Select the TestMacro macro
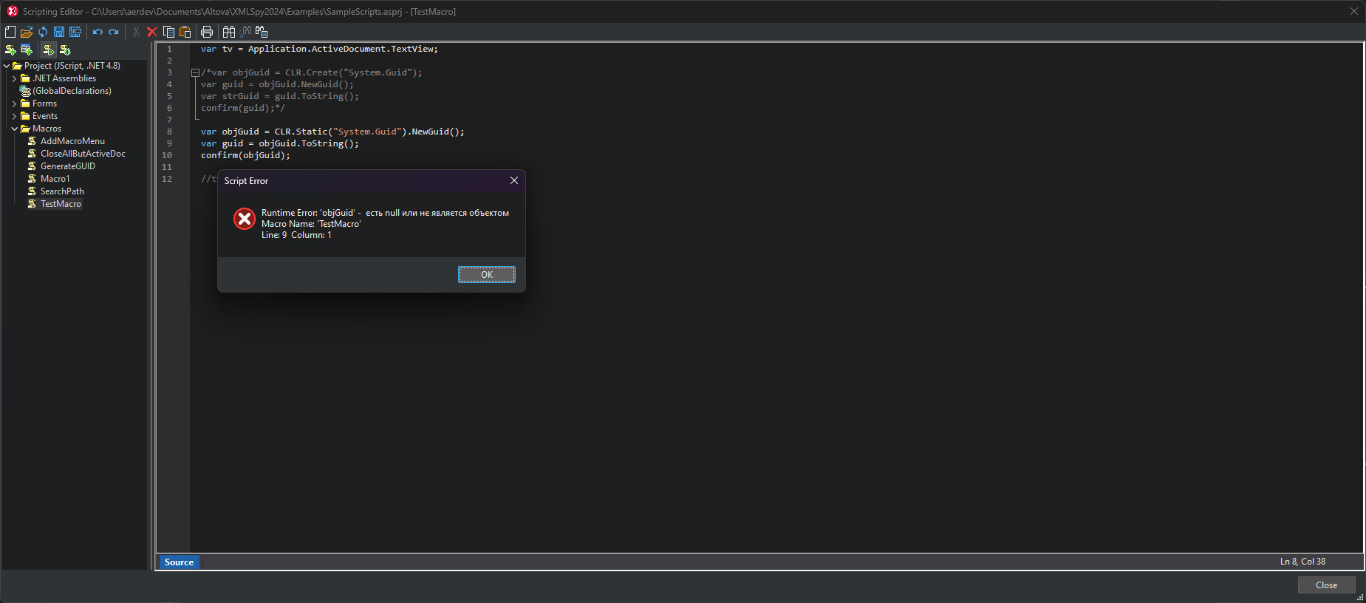Screen dimensions: 1366x603 click(x=61, y=204)
